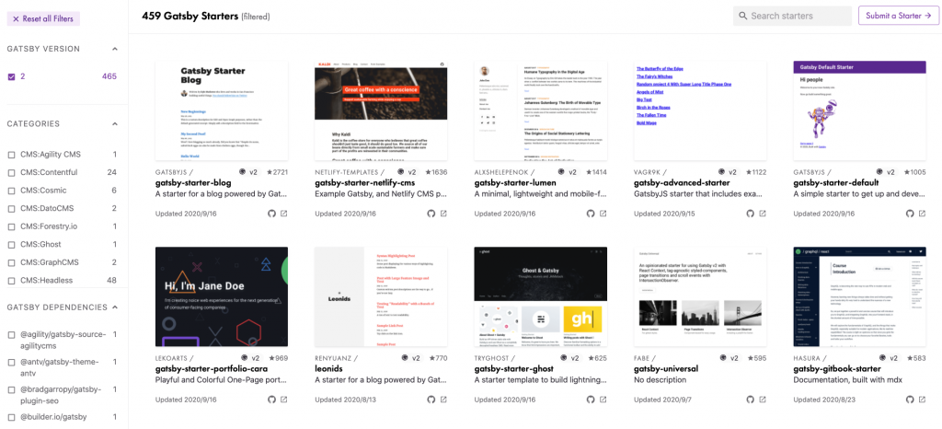
Task: Open GitHub repo for leonids starter
Action: click(x=431, y=399)
